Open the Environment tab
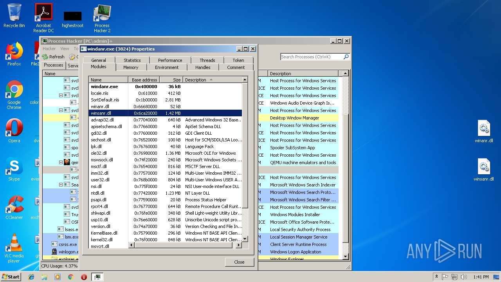 [x=167, y=67]
